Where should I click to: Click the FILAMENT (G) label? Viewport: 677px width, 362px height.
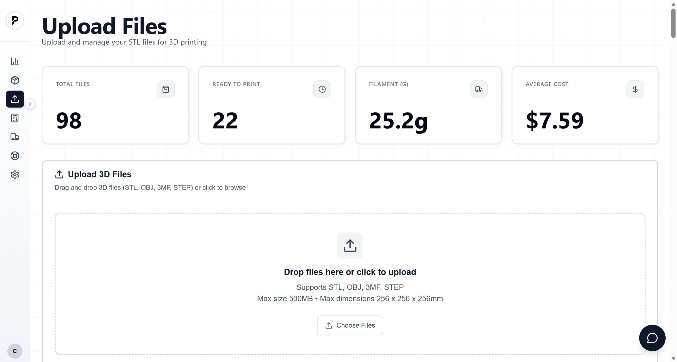pyautogui.click(x=388, y=84)
